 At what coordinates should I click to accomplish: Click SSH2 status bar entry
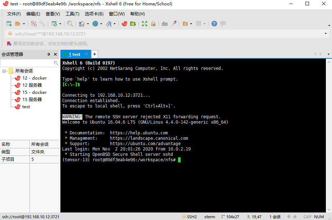[190, 217]
